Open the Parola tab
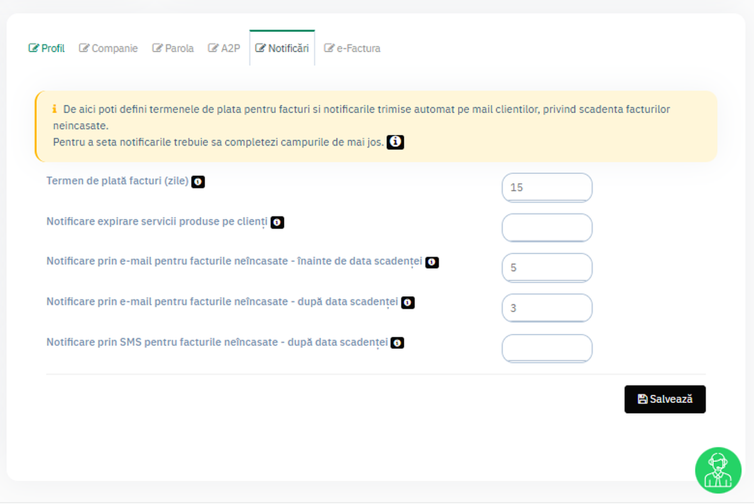The image size is (754, 504). pos(173,48)
